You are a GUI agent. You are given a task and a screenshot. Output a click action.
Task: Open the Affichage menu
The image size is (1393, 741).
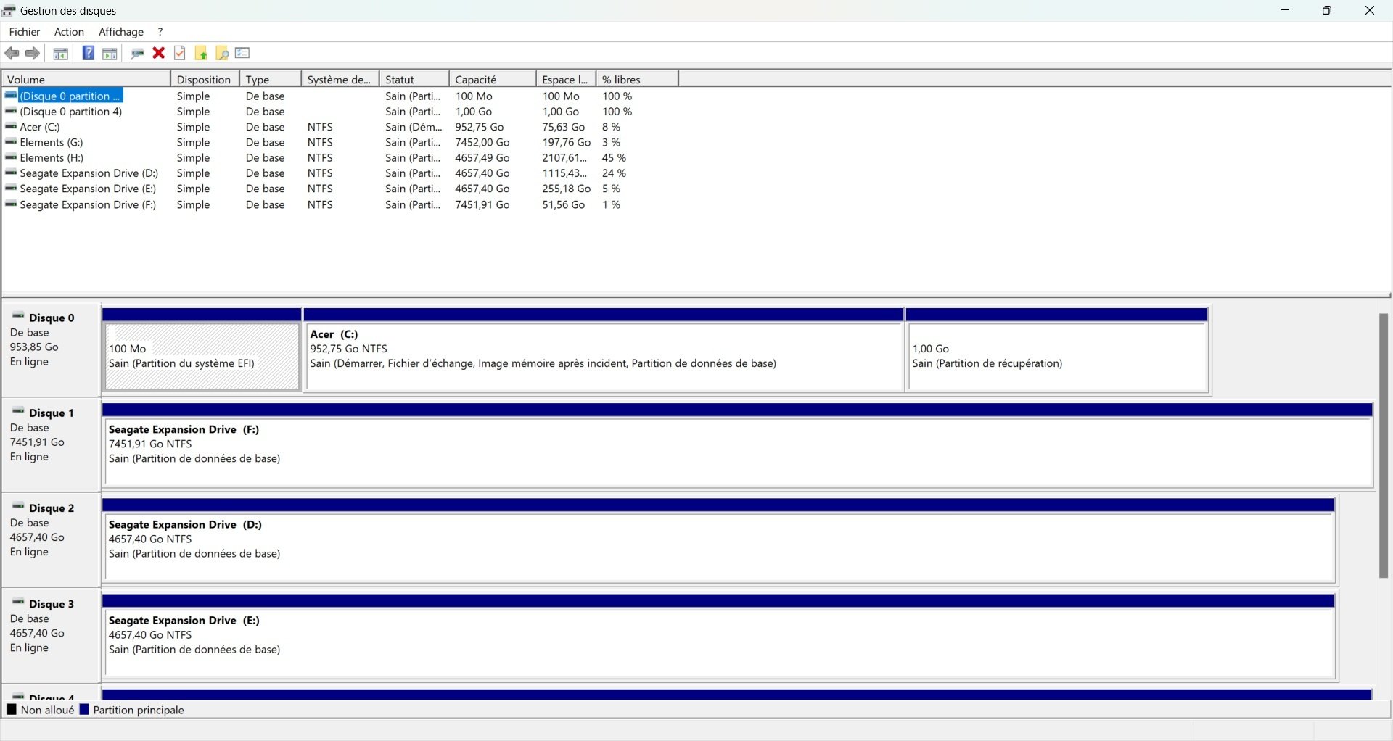(121, 32)
